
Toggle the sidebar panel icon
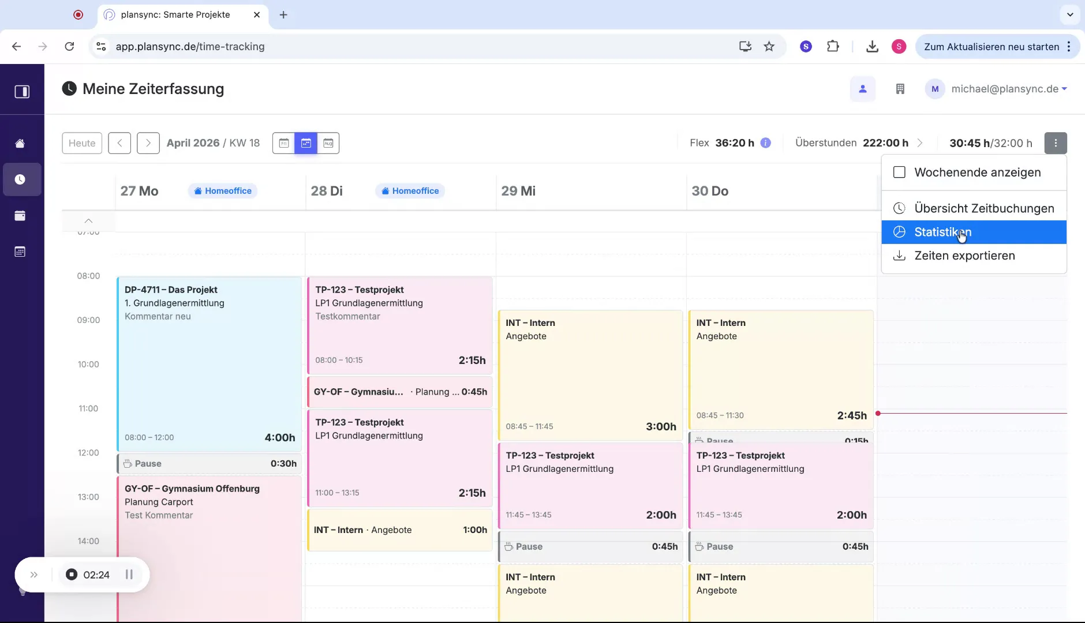22,92
